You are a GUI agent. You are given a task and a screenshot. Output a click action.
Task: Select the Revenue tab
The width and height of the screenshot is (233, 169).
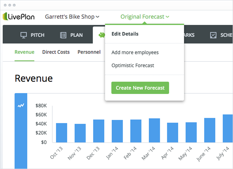pyautogui.click(x=24, y=52)
